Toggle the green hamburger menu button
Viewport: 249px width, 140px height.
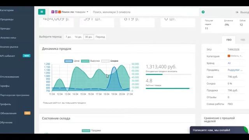(42, 12)
